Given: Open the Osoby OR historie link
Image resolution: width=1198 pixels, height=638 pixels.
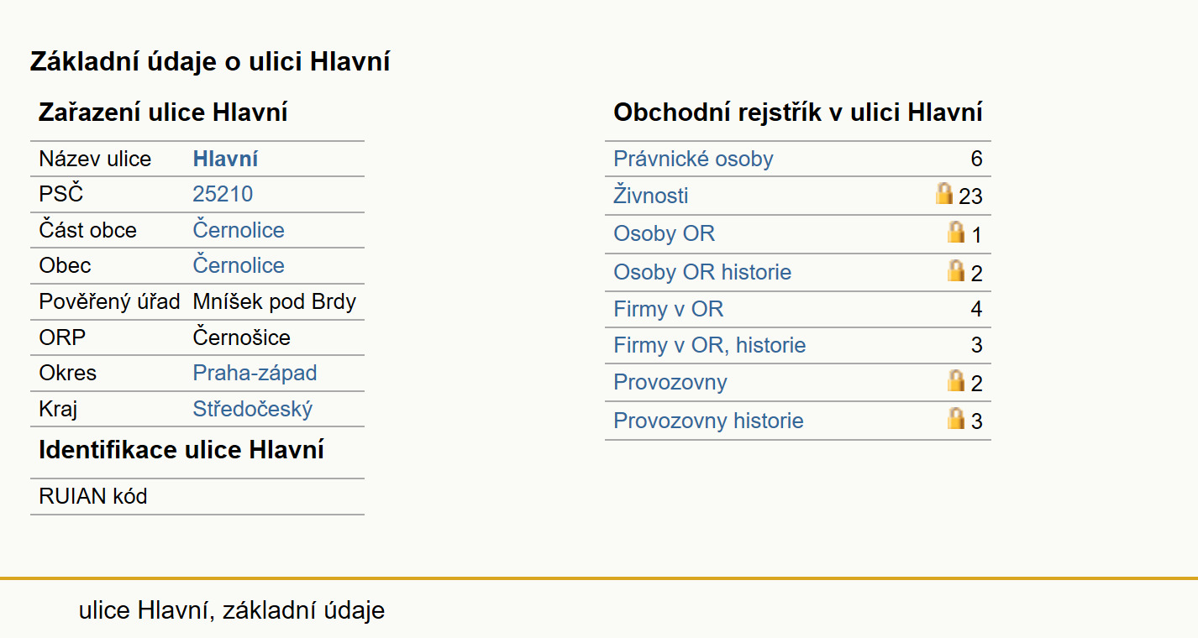Looking at the screenshot, I should [702, 272].
